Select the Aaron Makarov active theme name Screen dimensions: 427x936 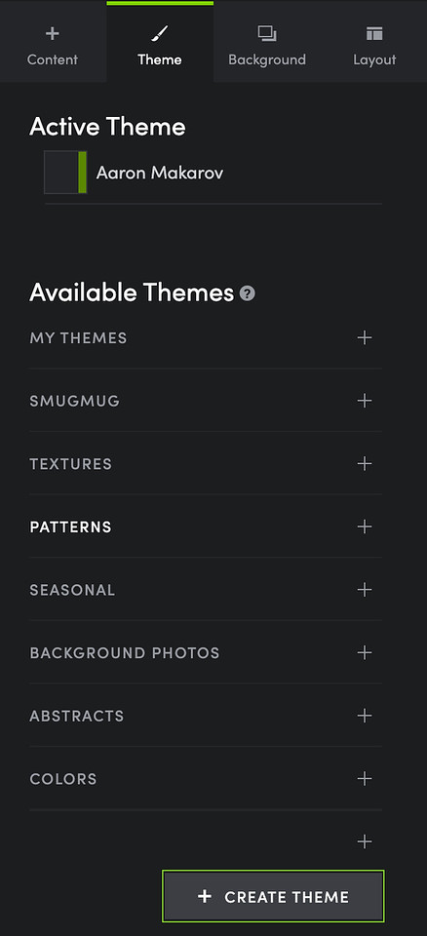(x=160, y=174)
